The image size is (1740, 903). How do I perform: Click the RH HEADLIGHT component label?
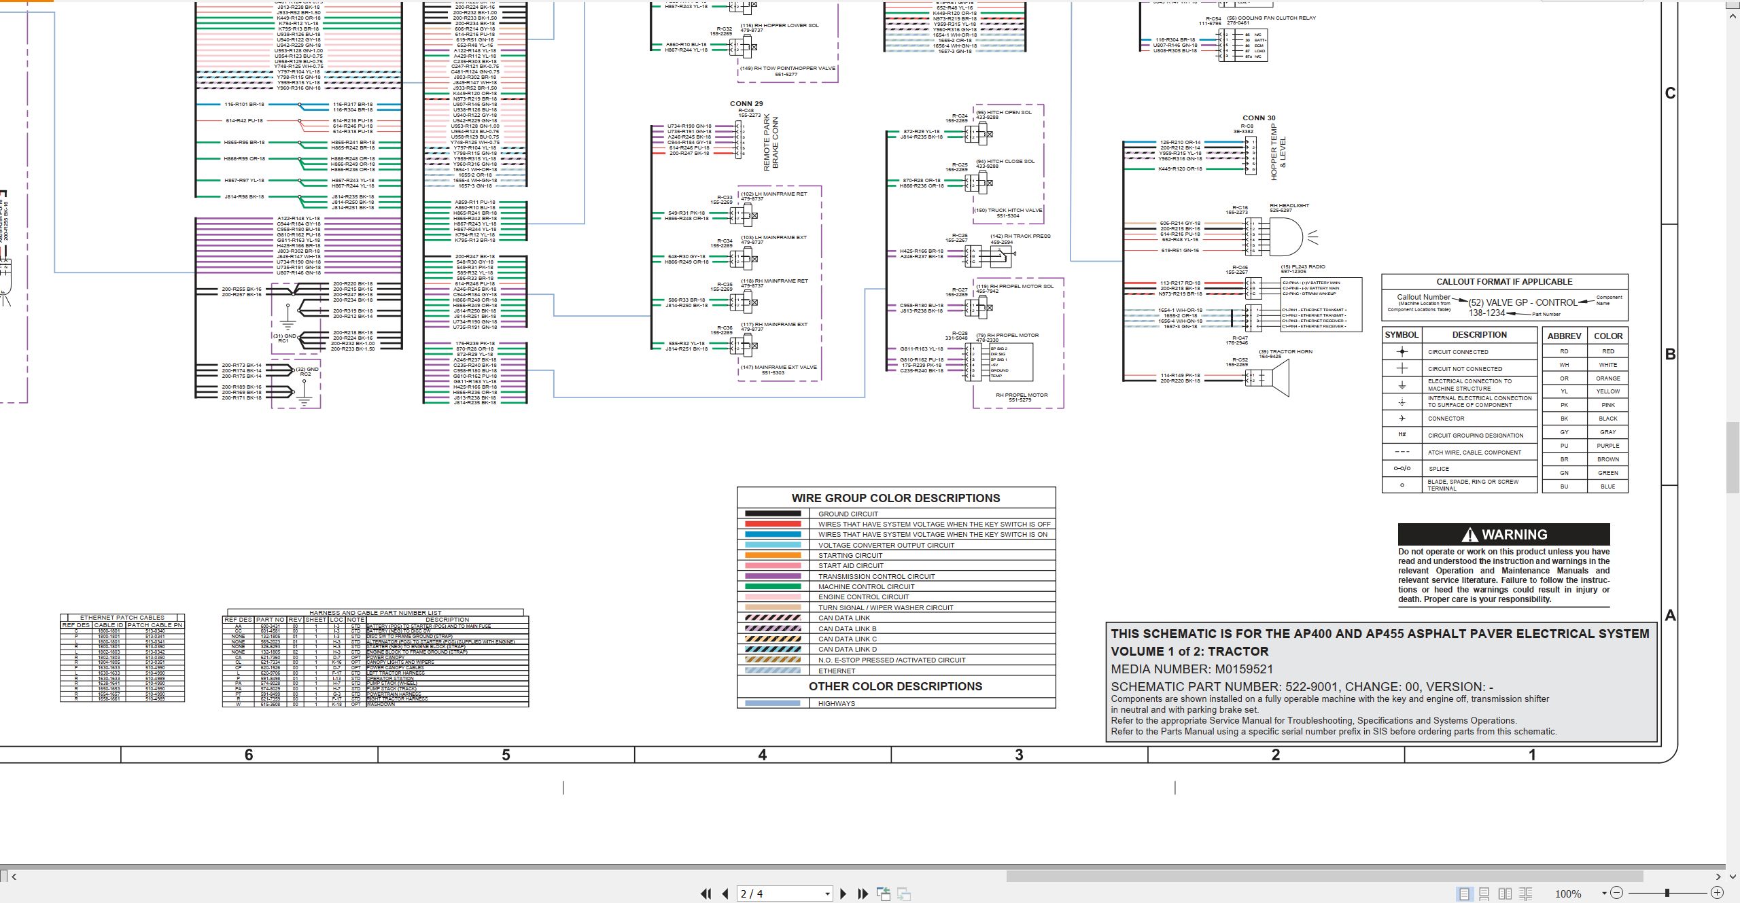1289,205
